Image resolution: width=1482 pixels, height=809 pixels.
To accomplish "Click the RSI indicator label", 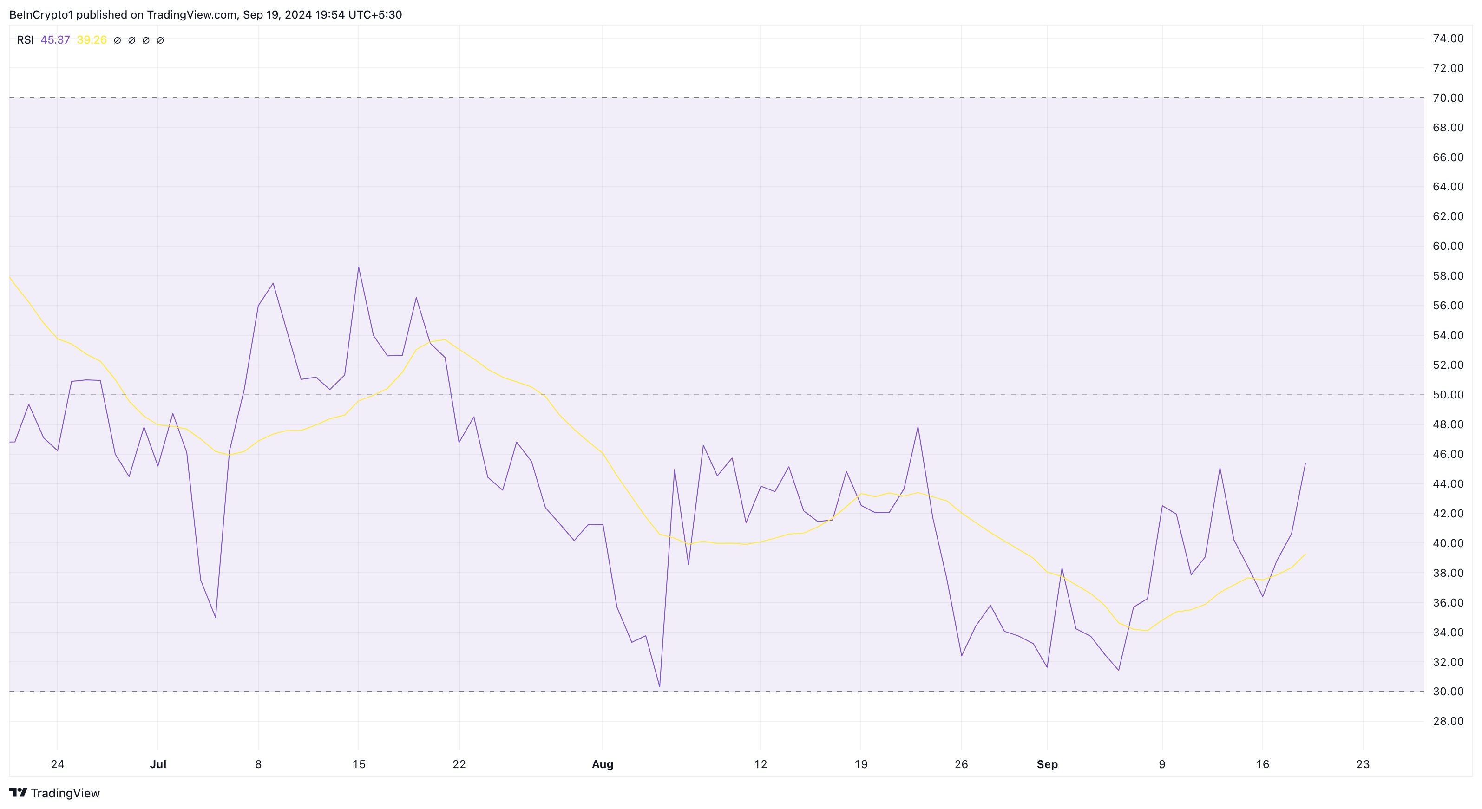I will pos(25,39).
